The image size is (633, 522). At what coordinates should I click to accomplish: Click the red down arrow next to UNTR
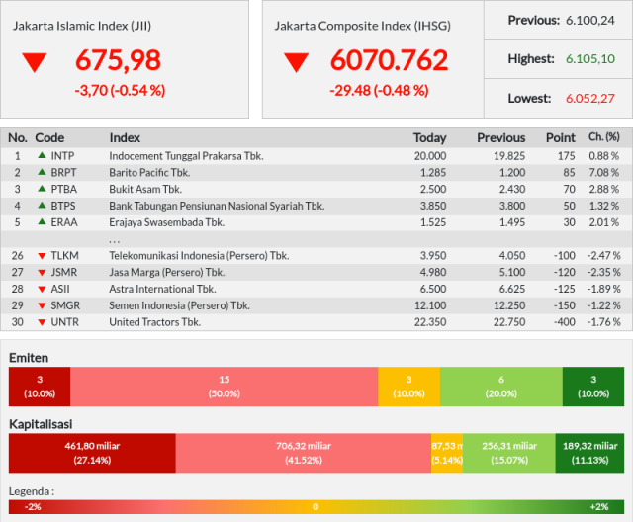42,322
